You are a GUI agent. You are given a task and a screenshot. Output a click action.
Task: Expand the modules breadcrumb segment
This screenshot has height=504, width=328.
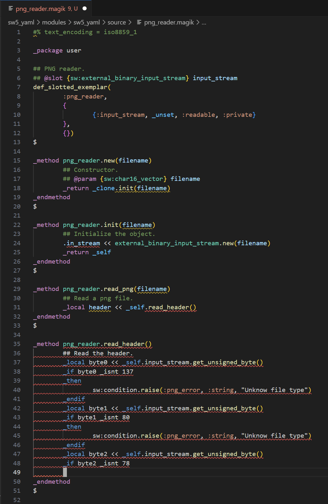coord(54,23)
